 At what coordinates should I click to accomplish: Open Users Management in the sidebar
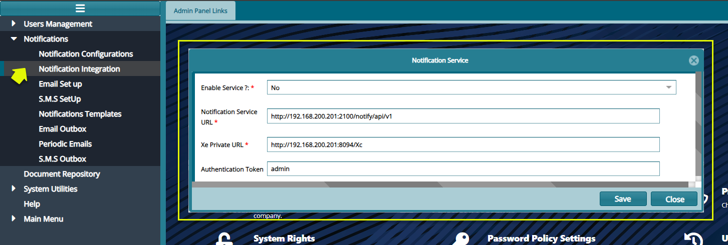58,23
